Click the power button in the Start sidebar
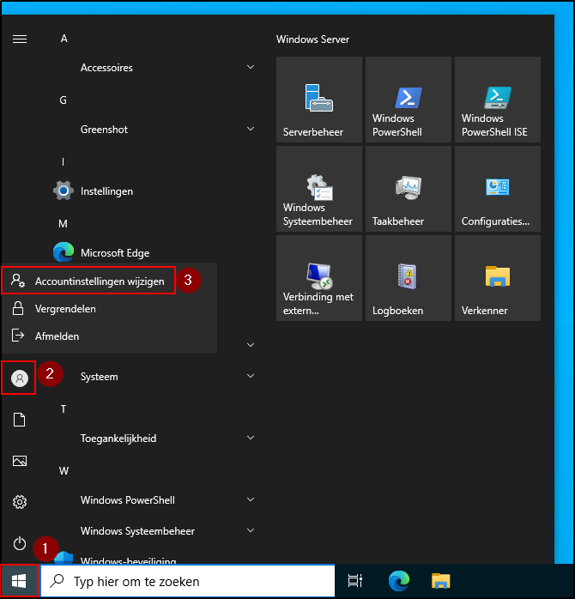 point(20,543)
